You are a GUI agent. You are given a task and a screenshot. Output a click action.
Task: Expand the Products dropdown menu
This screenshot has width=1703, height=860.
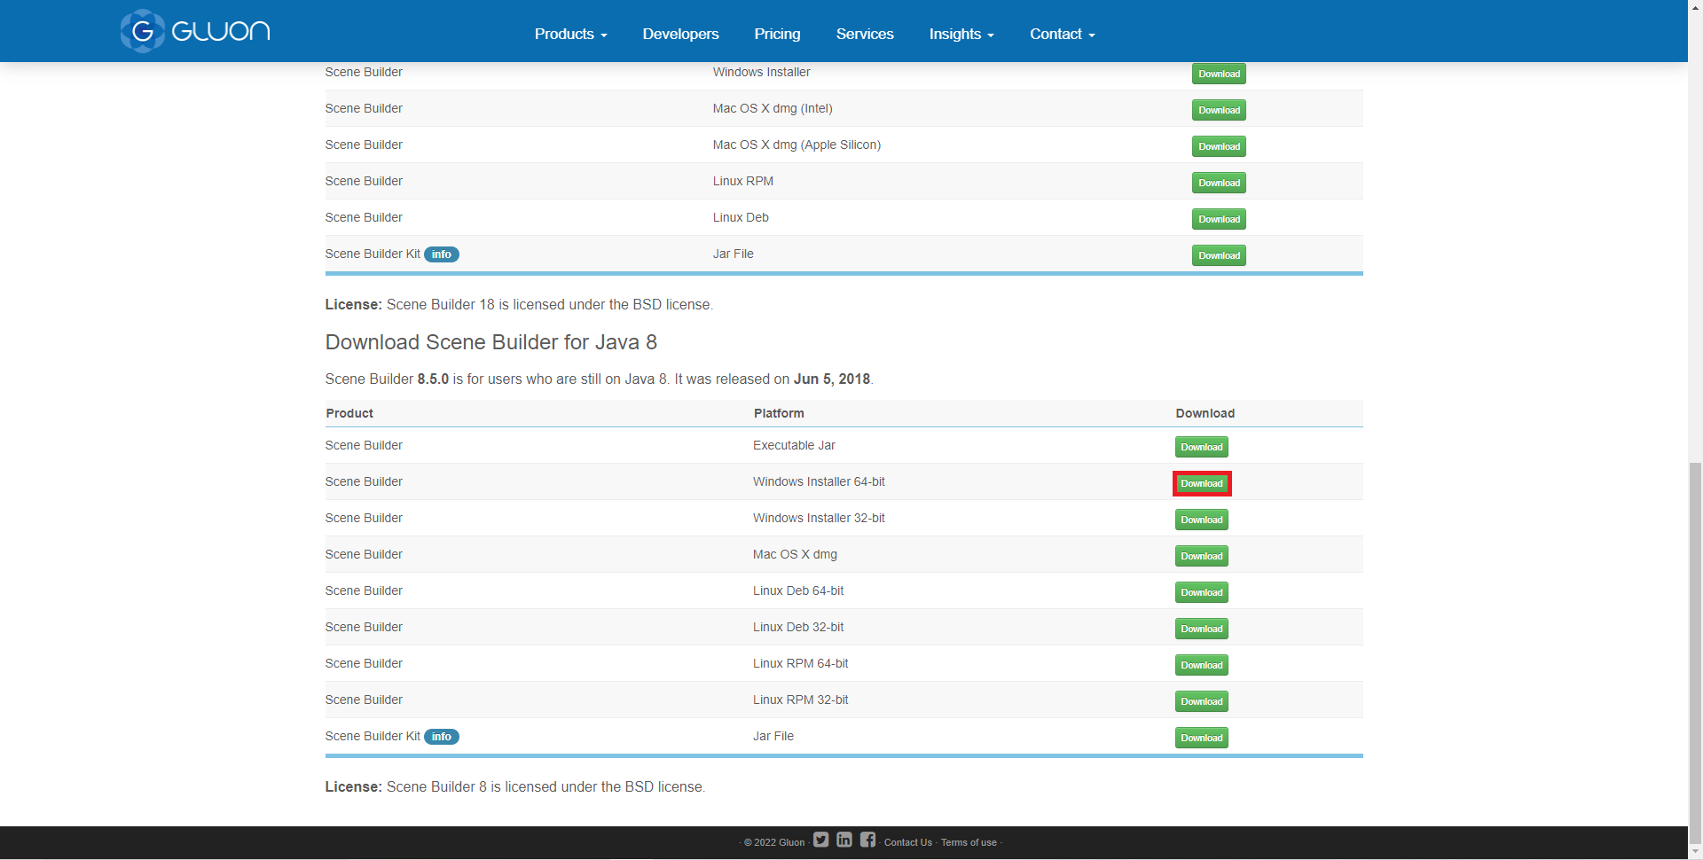(570, 34)
